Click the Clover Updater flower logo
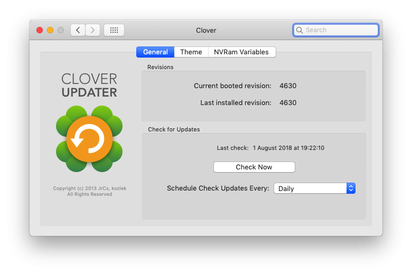The image size is (412, 275). pyautogui.click(x=89, y=139)
